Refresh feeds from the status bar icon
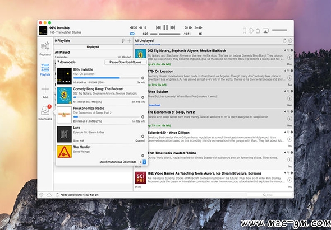Image resolution: width=331 pixels, height=230 pixels. (57, 195)
